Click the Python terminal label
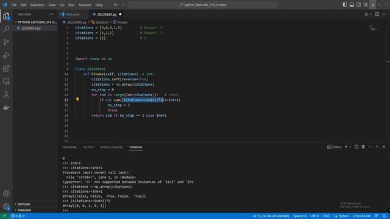This screenshot has width=390, height=219. 335,147
